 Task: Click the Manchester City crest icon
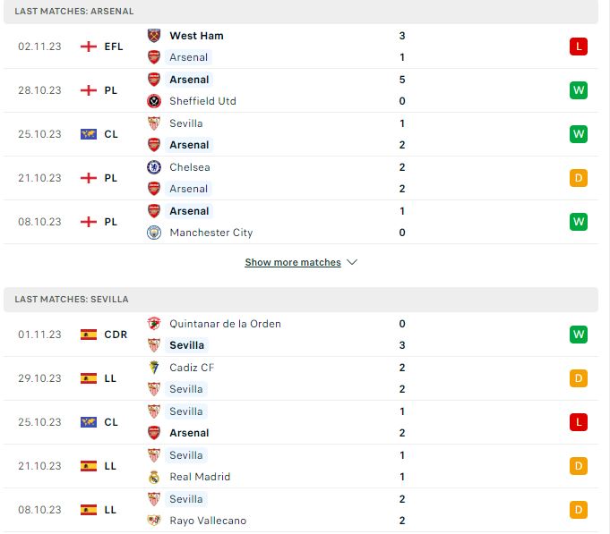click(154, 233)
